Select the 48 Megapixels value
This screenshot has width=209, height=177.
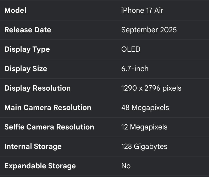pyautogui.click(x=145, y=108)
